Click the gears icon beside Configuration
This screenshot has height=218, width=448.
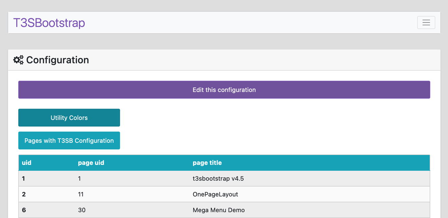[x=18, y=60]
